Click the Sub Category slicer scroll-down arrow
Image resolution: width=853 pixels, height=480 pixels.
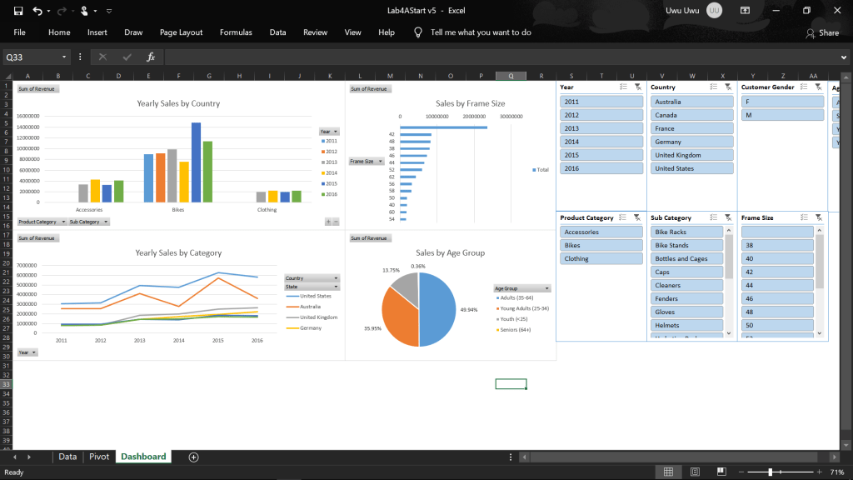click(729, 333)
